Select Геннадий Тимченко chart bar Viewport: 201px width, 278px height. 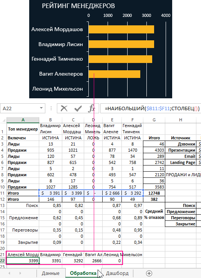pyautogui.click(x=120, y=59)
